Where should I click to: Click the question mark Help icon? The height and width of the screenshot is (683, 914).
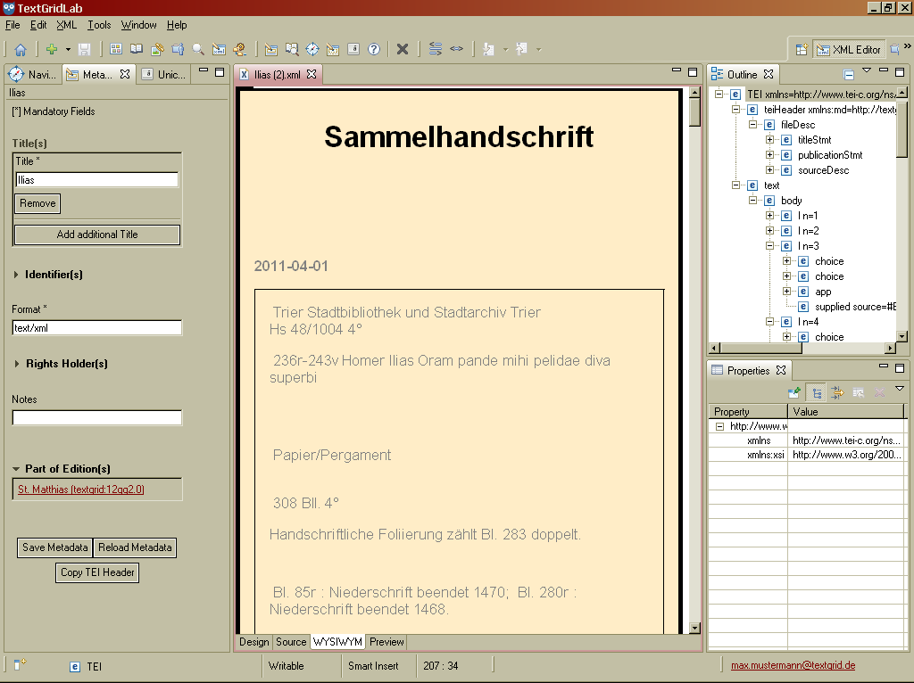click(x=374, y=49)
